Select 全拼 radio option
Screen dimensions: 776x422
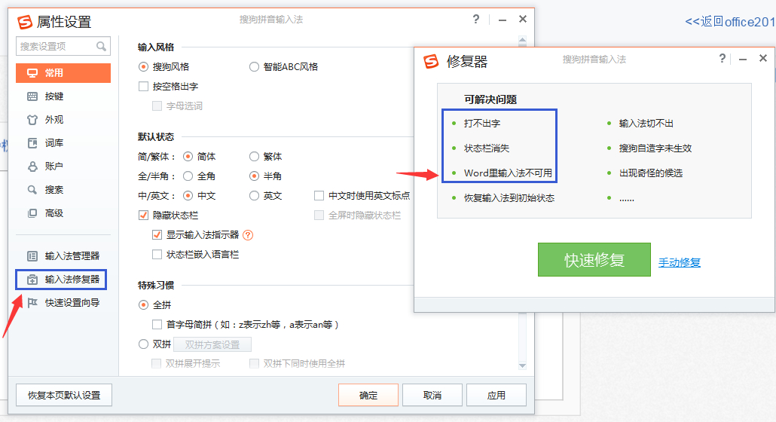tap(143, 305)
